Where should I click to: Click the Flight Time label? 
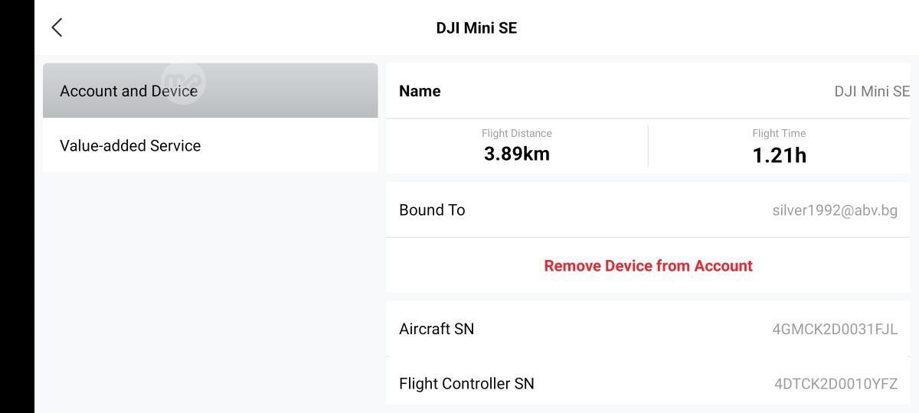pos(778,133)
